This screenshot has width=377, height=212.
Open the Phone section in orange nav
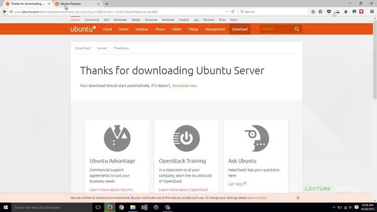click(160, 29)
